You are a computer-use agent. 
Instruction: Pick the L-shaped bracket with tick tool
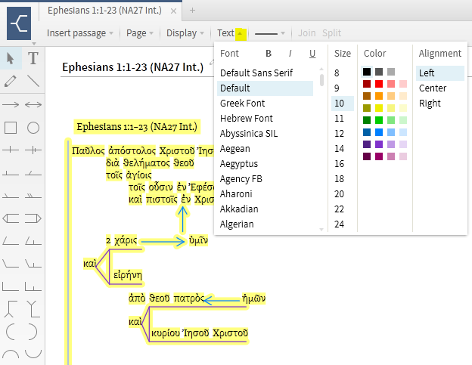click(x=33, y=286)
